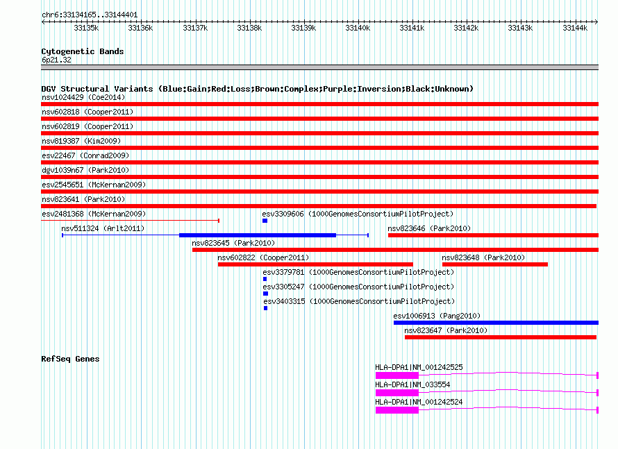Image resolution: width=618 pixels, height=449 pixels.
Task: Open the nsv602822 (Cooper2011) label
Action: click(x=263, y=257)
